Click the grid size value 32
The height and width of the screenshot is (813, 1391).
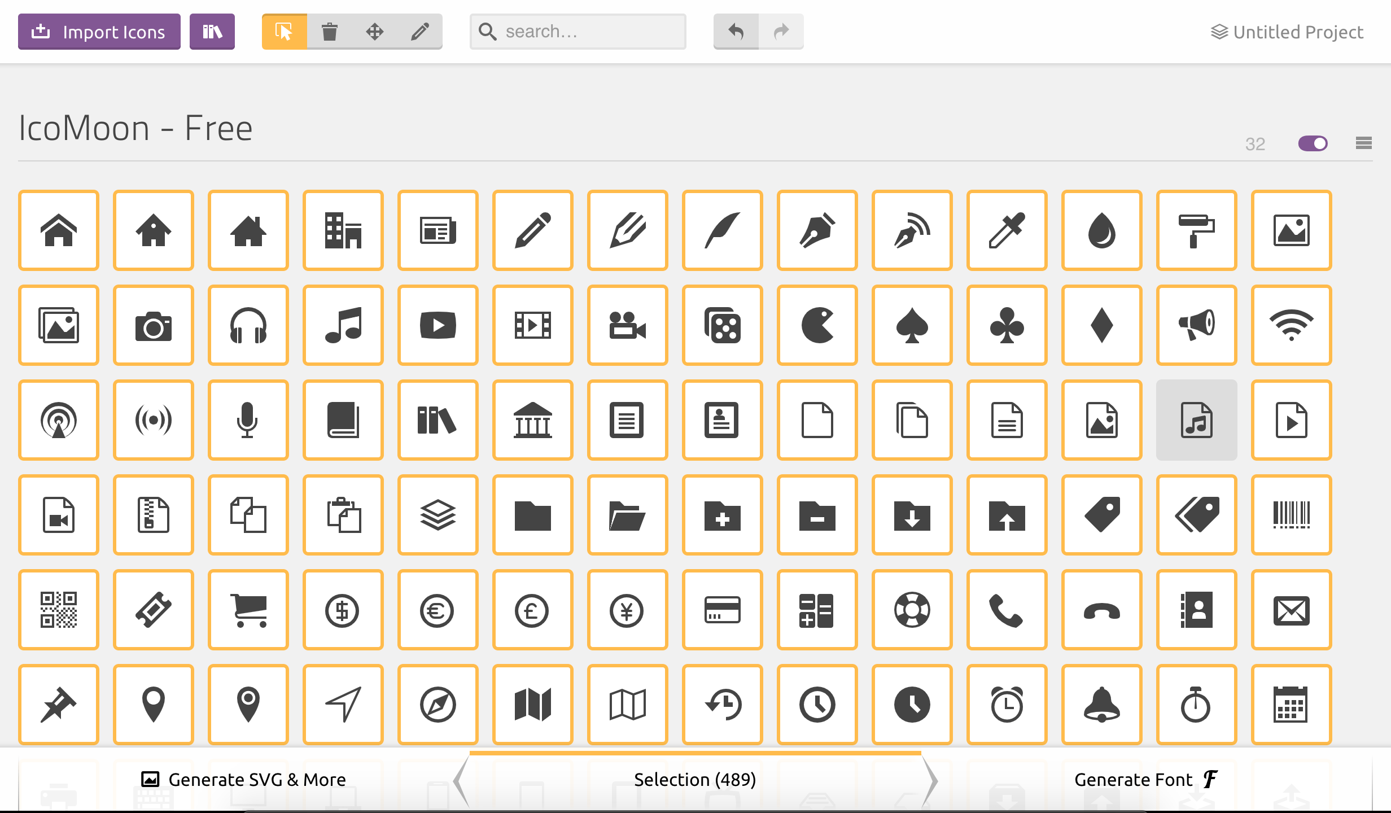point(1255,144)
